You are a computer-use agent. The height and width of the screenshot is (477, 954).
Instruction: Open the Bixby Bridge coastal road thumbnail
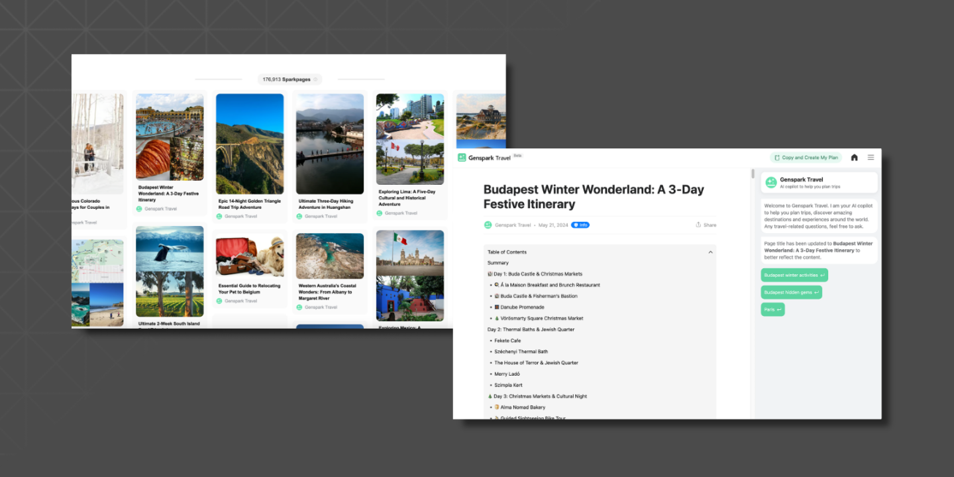click(250, 144)
